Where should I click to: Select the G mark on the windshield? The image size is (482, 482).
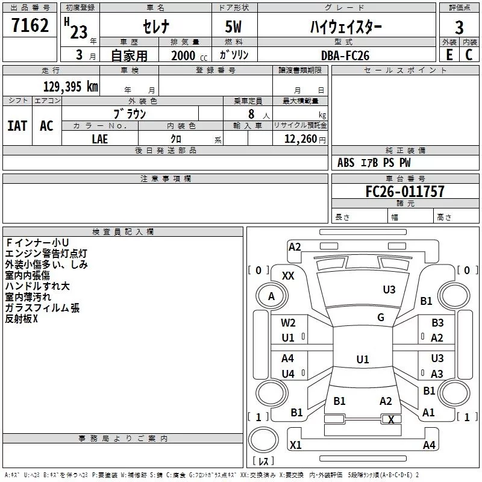click(381, 318)
